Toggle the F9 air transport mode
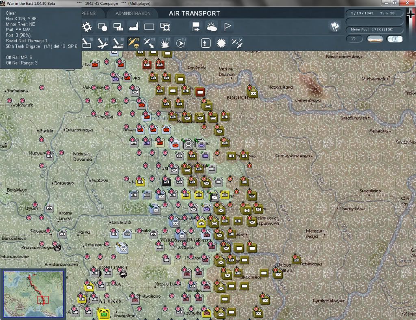The height and width of the screenshot is (320, 416). pos(133,43)
